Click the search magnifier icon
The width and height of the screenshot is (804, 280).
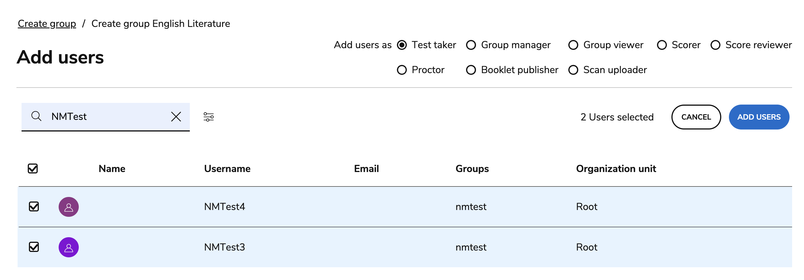click(36, 116)
